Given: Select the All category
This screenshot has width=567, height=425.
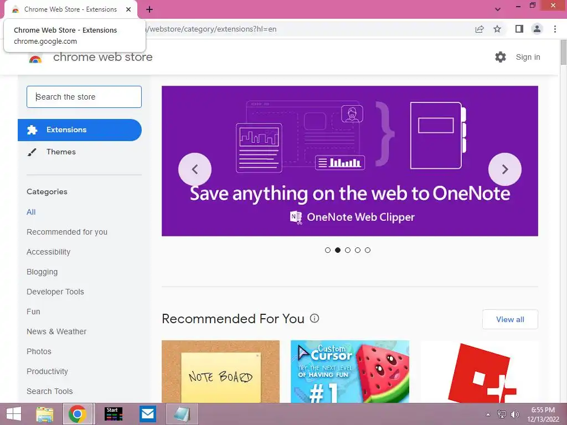Looking at the screenshot, I should click(x=31, y=212).
